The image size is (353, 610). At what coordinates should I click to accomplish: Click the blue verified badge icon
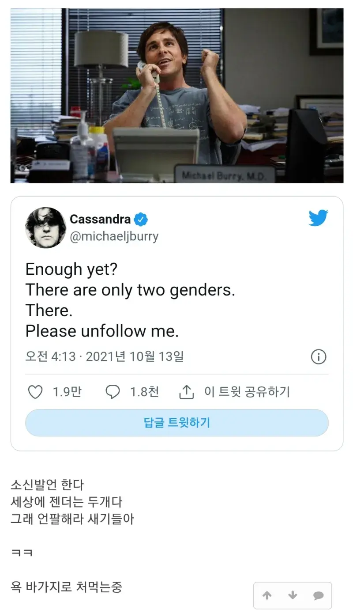141,219
